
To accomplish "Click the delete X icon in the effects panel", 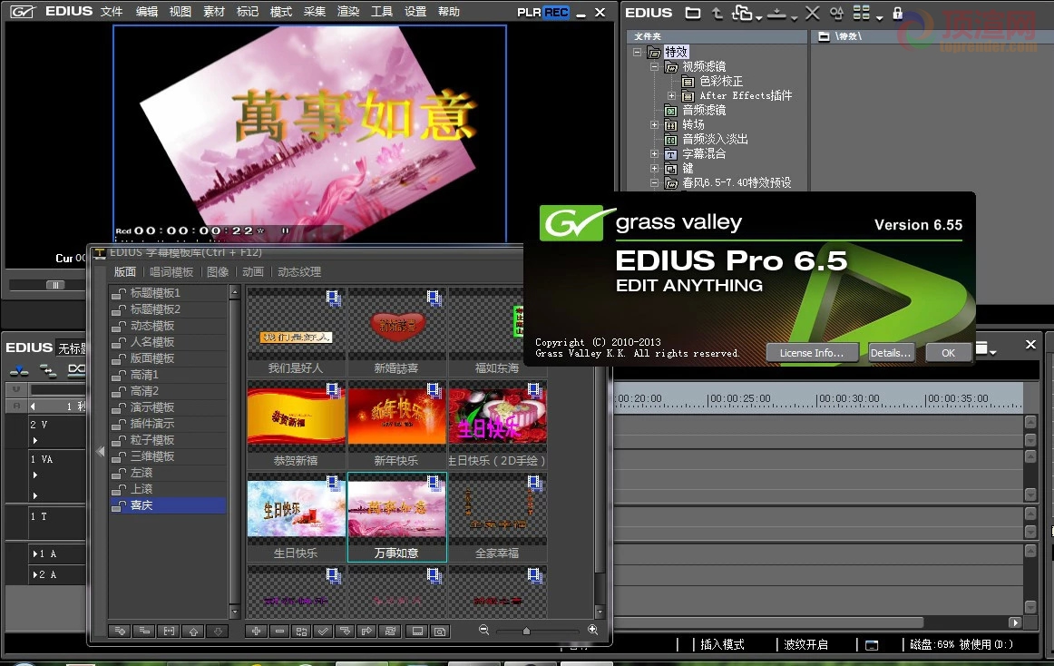I will [812, 13].
